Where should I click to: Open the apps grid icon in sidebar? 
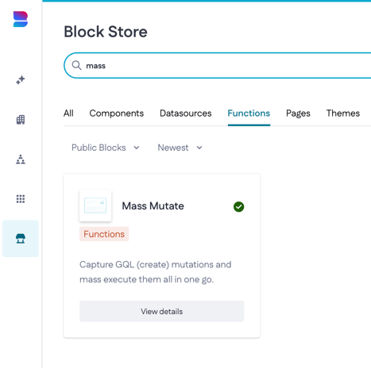pos(21,199)
